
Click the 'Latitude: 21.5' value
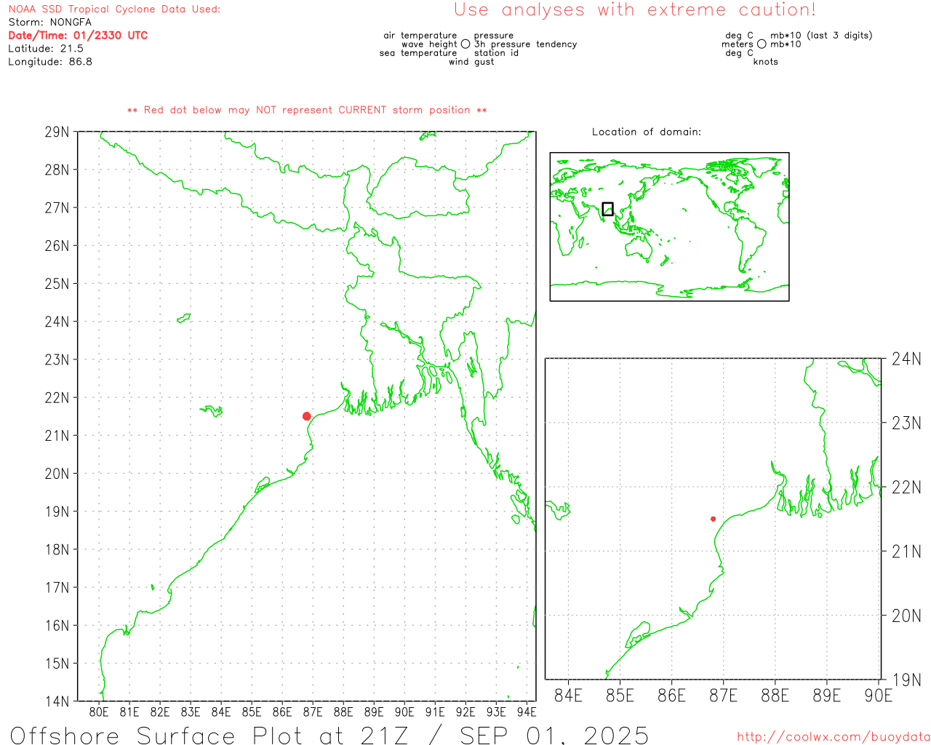[x=46, y=49]
